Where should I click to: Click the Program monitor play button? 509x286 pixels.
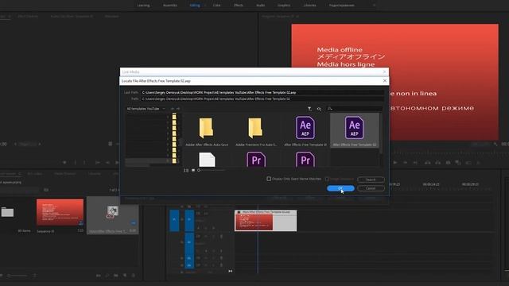click(395, 162)
